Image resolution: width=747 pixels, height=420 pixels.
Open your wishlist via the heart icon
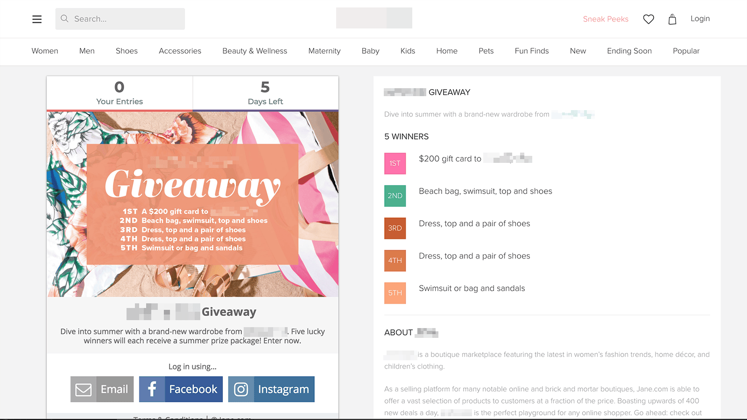coord(648,19)
